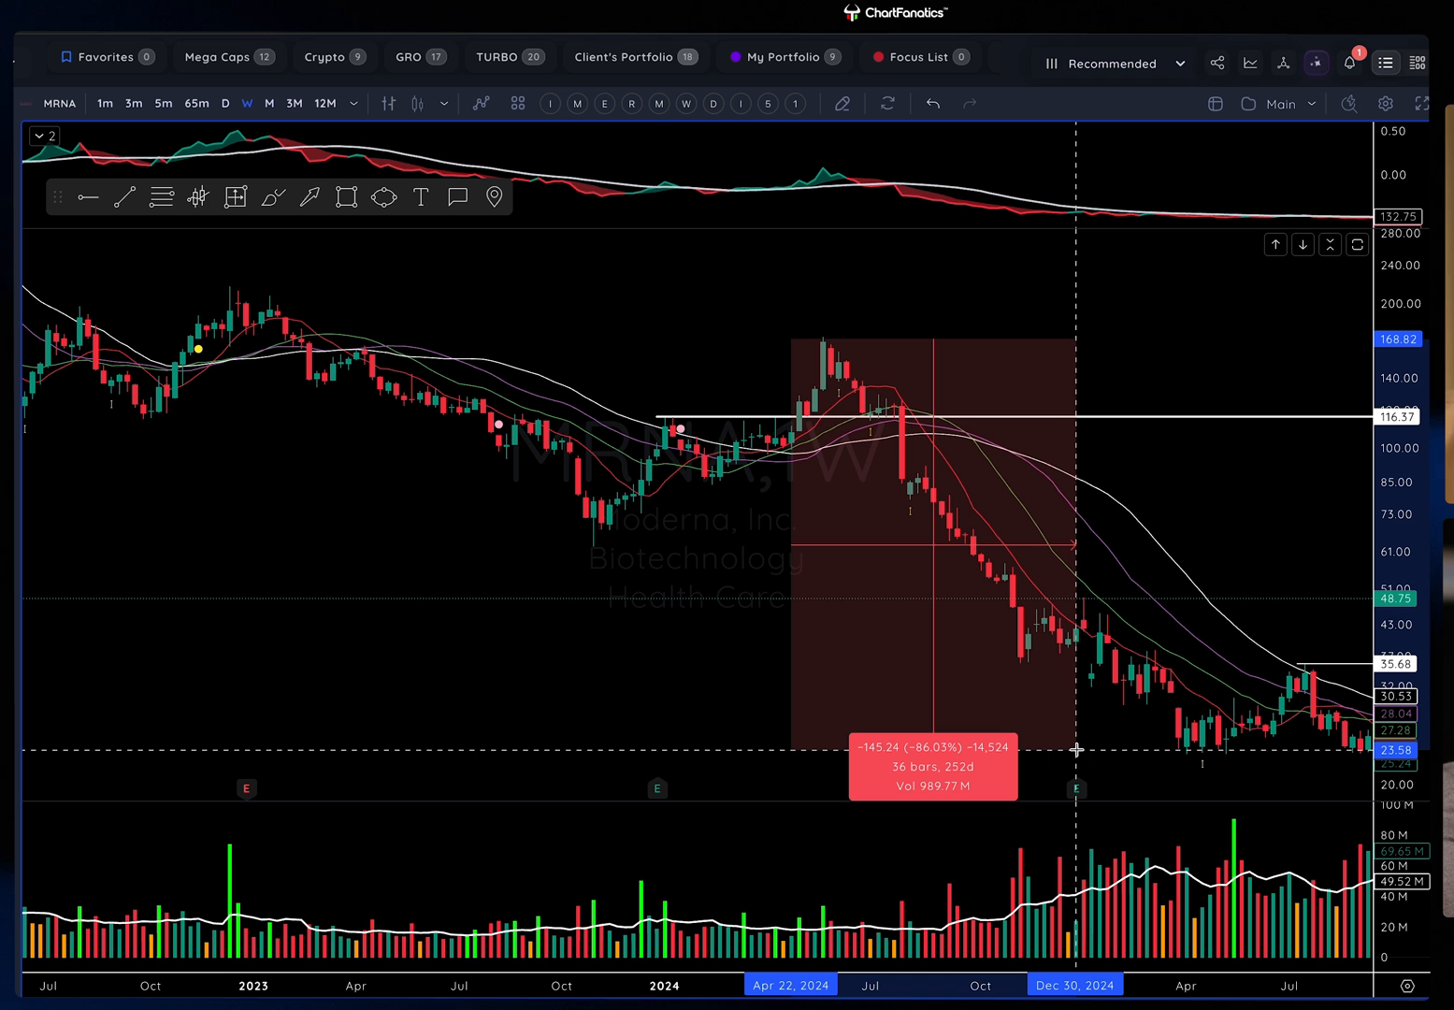The image size is (1454, 1010).
Task: Open the My Portfolio tab
Action: click(x=784, y=57)
